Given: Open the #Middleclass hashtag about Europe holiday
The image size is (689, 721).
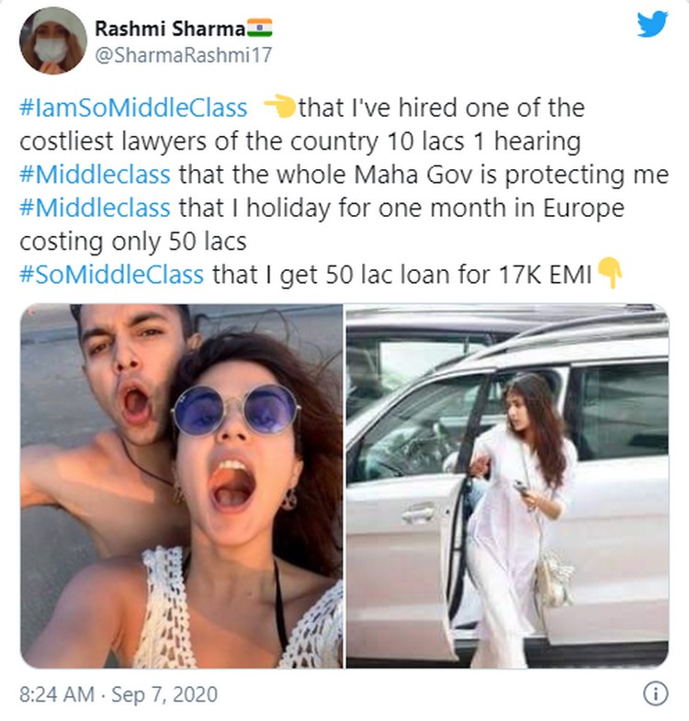Looking at the screenshot, I should tap(95, 208).
